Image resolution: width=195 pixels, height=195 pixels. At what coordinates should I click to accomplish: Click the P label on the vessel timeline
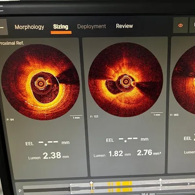point(20,191)
